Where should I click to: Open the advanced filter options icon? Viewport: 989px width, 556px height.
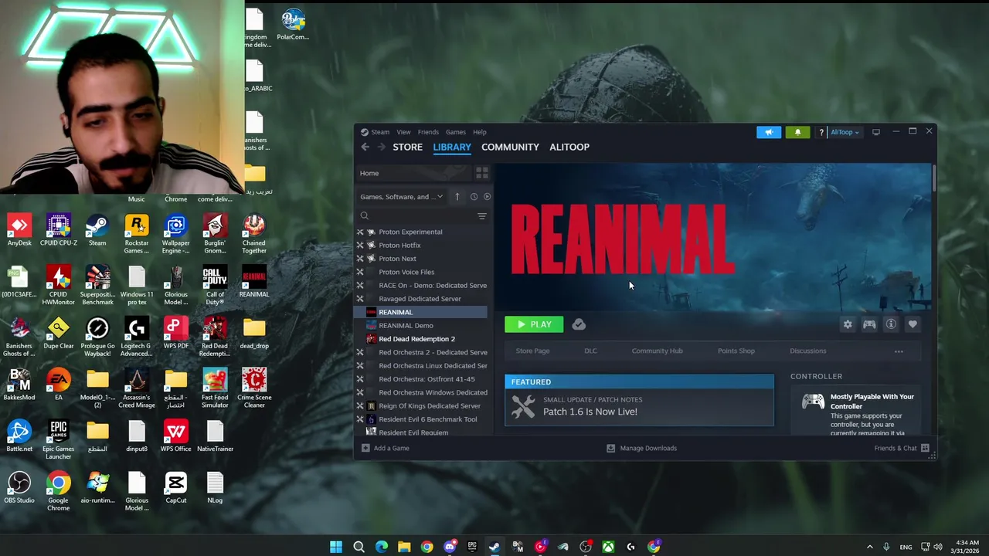[481, 216]
